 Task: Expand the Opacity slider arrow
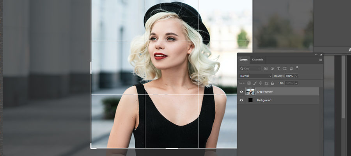pos(296,76)
